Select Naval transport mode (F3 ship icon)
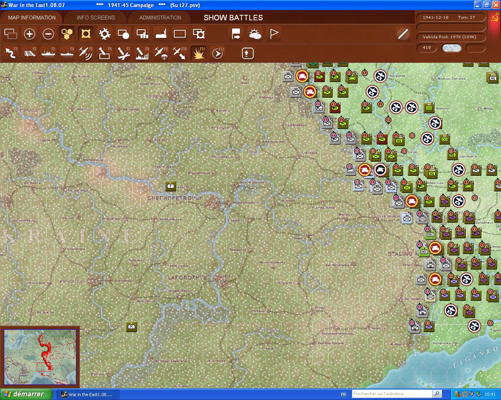This screenshot has height=400, width=501. point(48,53)
